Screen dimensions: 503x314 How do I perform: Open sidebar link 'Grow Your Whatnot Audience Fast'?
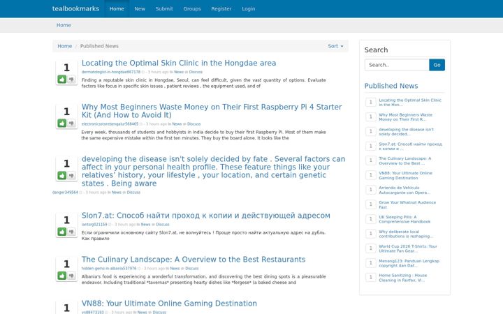pos(407,204)
